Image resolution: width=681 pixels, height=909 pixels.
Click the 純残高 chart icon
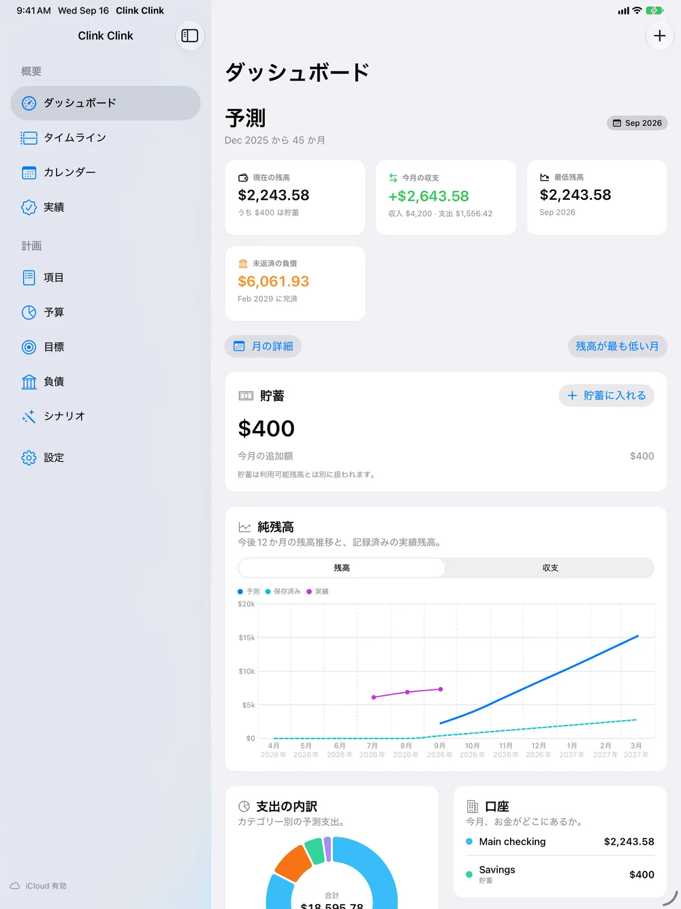pos(244,527)
